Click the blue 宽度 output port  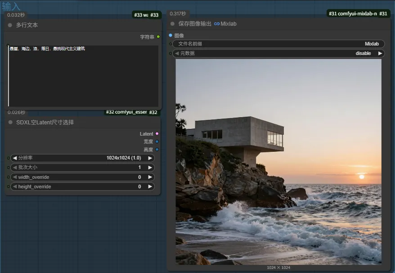pos(157,141)
